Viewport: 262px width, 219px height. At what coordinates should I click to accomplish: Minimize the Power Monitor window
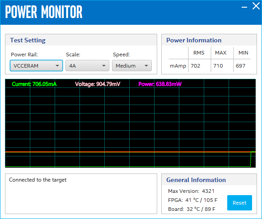[244, 7]
